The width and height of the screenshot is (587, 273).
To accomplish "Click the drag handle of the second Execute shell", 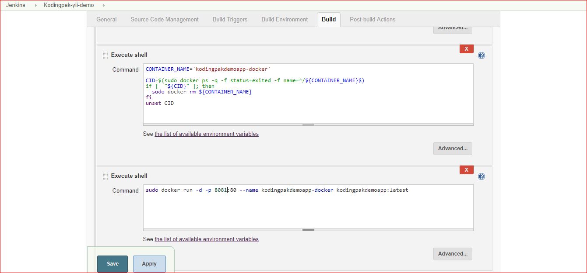I will pyautogui.click(x=105, y=175).
